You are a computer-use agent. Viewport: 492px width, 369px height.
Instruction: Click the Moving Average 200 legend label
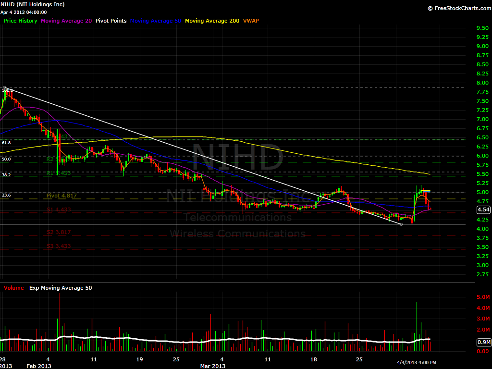point(212,21)
